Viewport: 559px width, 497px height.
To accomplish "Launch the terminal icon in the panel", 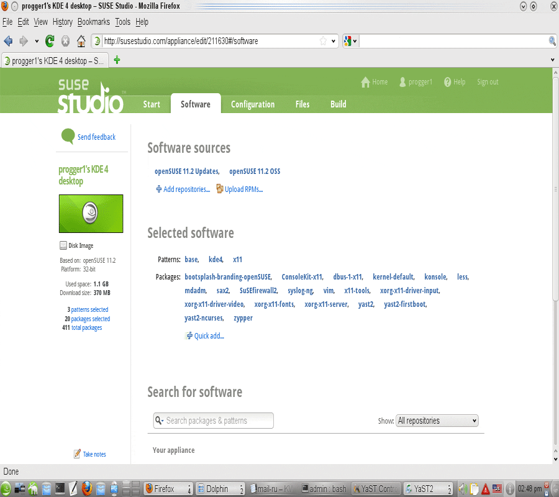I will (60, 488).
